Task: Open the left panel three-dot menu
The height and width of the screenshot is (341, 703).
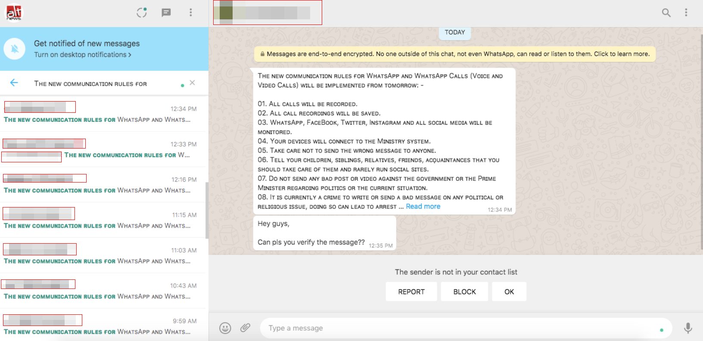Action: click(x=191, y=12)
